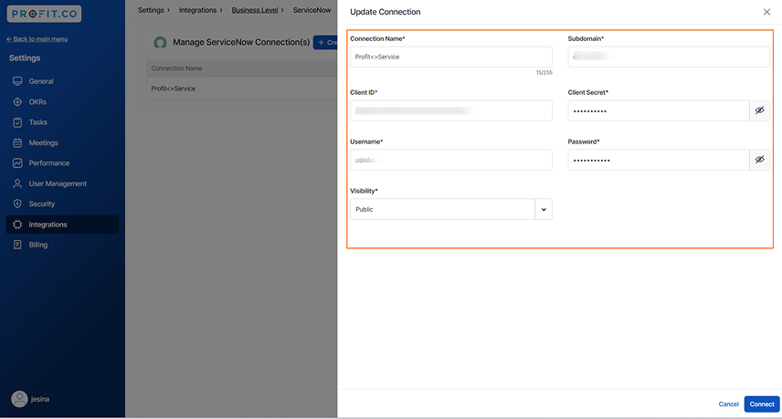Close the Update Connection panel
This screenshot has width=782, height=419.
click(766, 12)
